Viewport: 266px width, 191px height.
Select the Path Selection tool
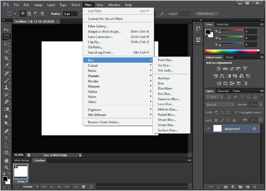click(x=6, y=146)
